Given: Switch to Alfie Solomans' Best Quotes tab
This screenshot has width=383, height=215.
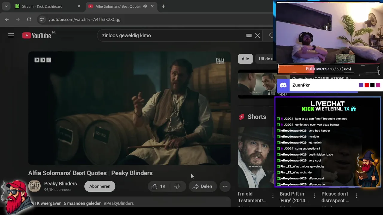Looking at the screenshot, I should pyautogui.click(x=118, y=6).
